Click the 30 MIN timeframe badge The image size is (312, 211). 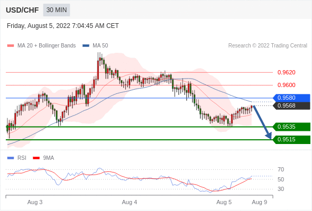(57, 10)
